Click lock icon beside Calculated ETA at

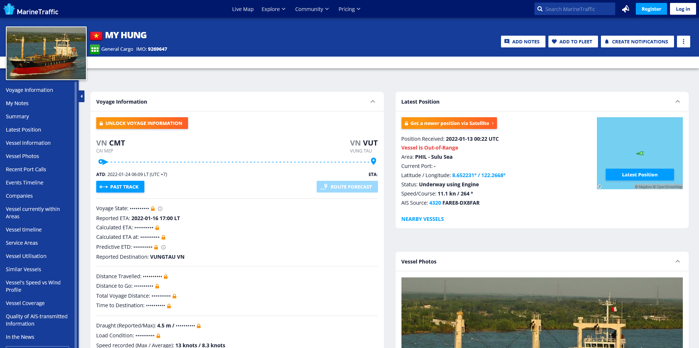(x=163, y=237)
